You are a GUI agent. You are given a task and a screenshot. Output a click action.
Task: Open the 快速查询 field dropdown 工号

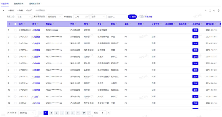tap(82, 17)
